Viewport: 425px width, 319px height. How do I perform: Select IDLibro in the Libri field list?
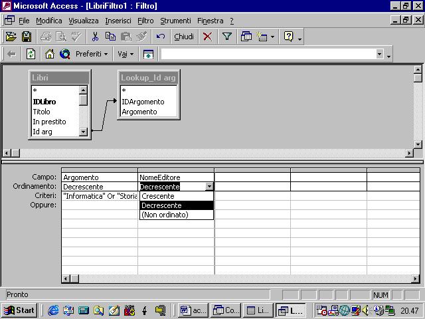44,102
